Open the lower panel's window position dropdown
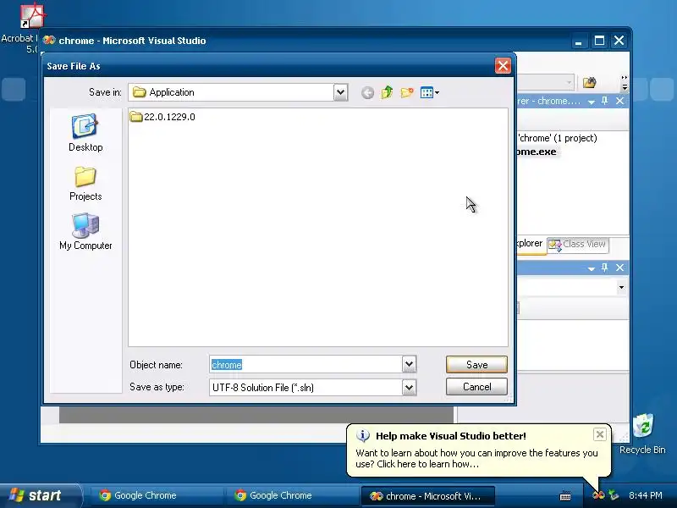The height and width of the screenshot is (508, 677). pyautogui.click(x=591, y=268)
